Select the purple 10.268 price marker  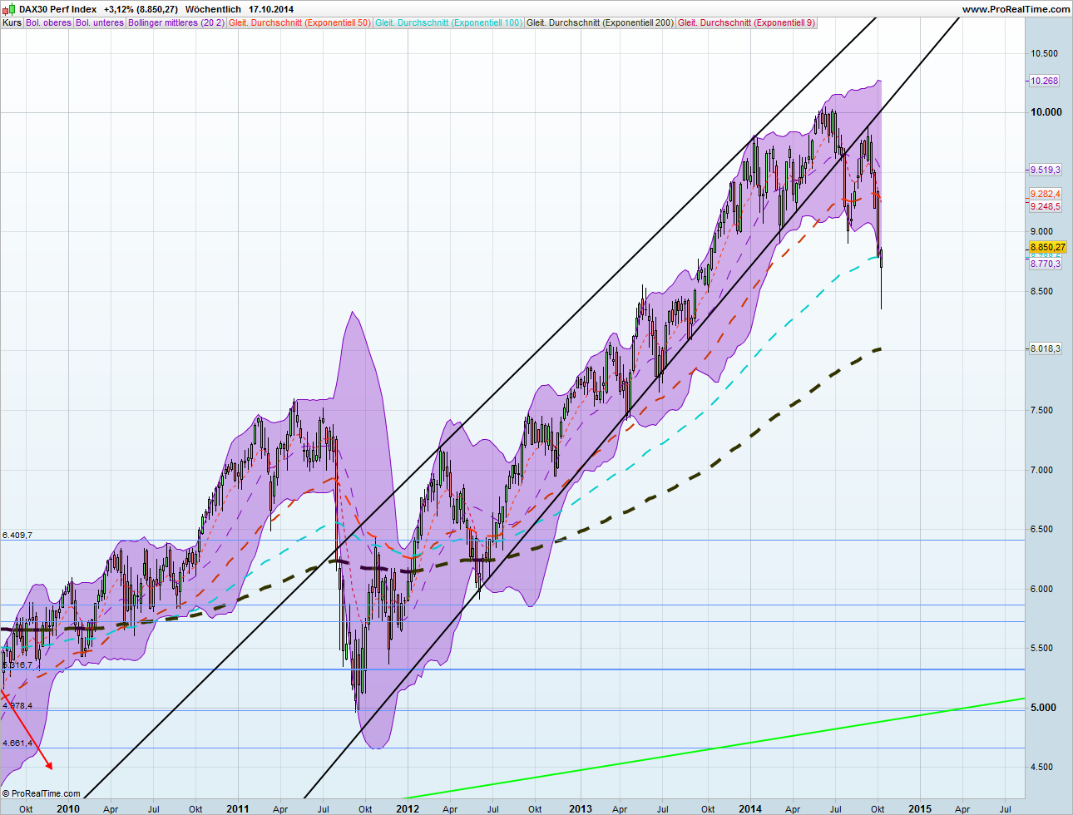[x=1045, y=81]
